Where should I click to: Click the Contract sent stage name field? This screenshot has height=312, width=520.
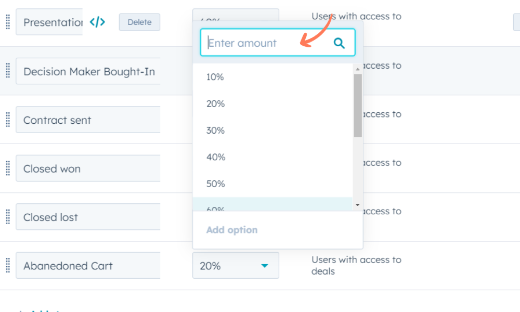[88, 120]
